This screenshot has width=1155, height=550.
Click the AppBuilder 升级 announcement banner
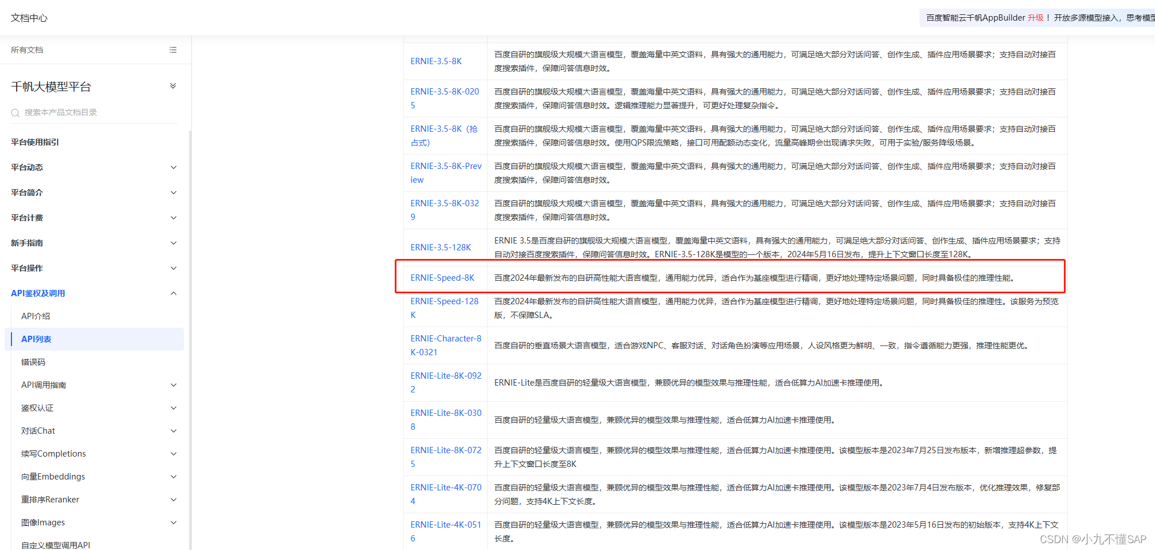point(1038,18)
